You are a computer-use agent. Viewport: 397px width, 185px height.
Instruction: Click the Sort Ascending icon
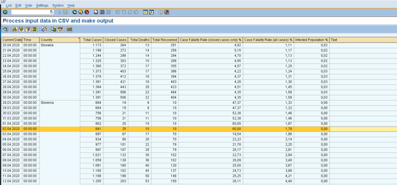(x=15, y=29)
